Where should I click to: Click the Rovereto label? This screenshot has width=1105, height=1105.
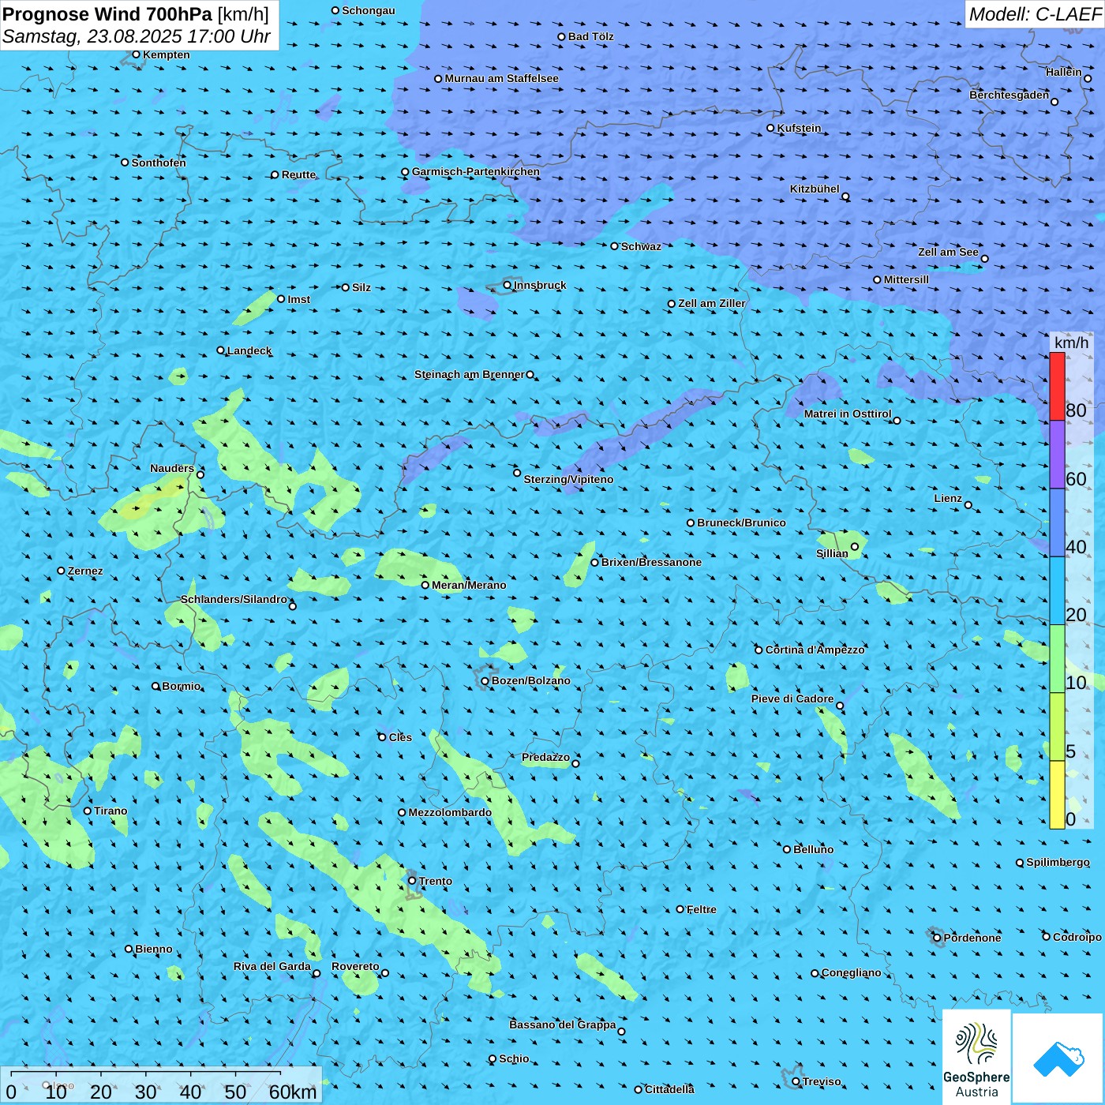coord(355,966)
